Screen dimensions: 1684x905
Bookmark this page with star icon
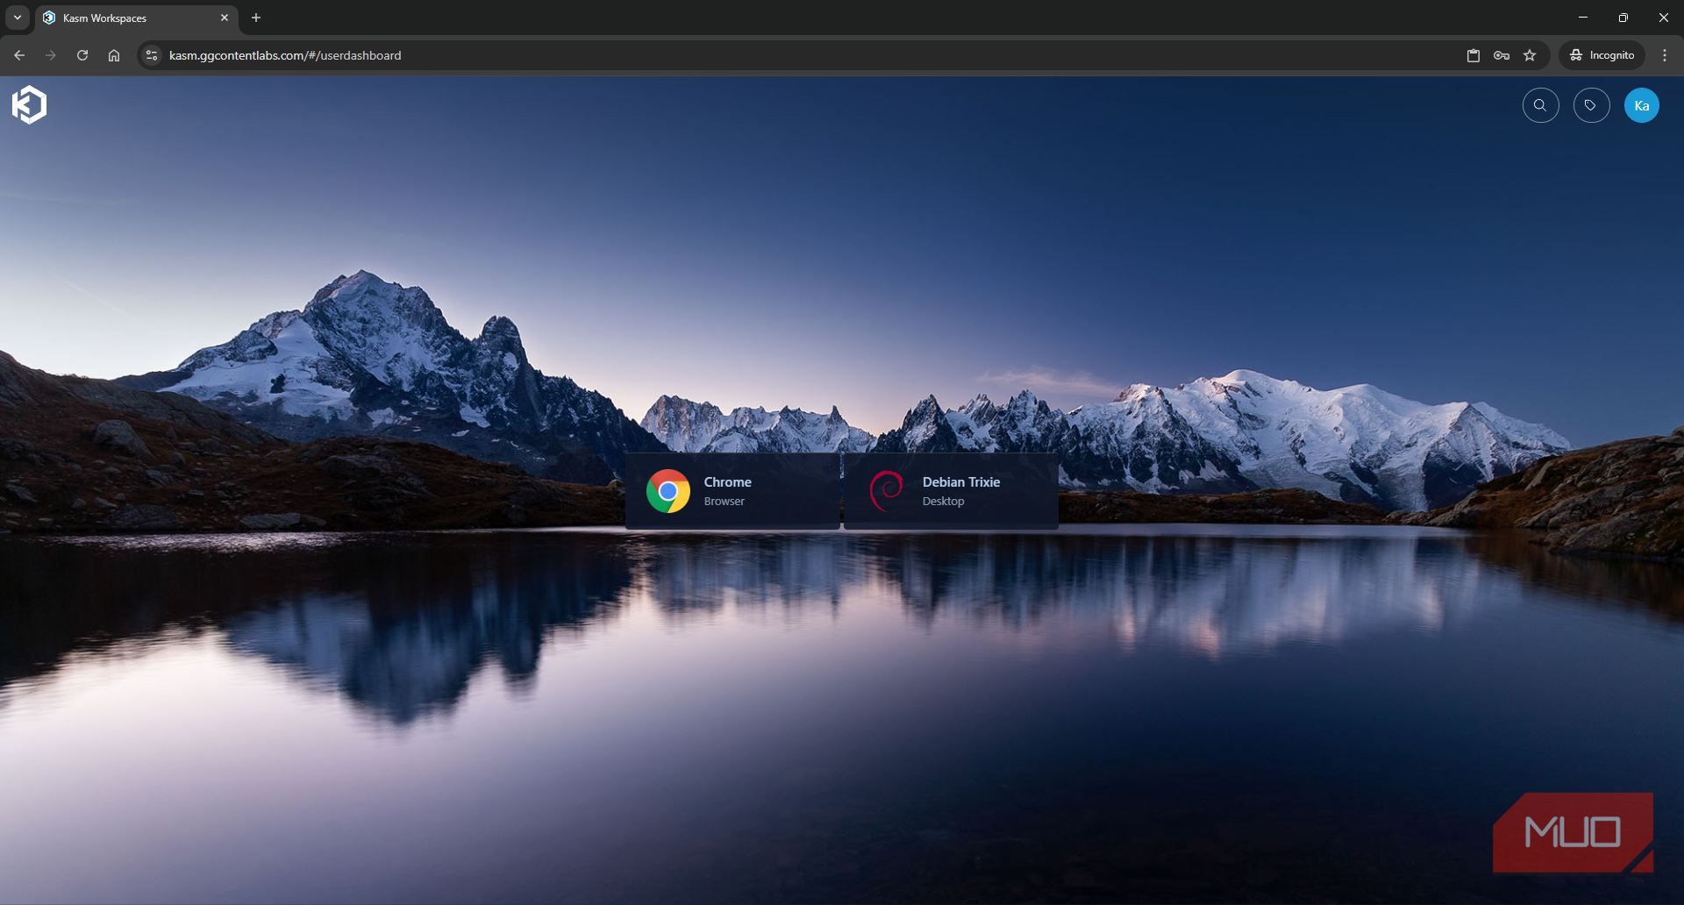1530,55
